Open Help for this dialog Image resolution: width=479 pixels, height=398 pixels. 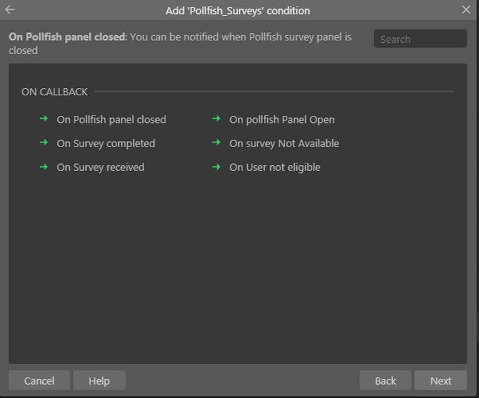tap(100, 381)
